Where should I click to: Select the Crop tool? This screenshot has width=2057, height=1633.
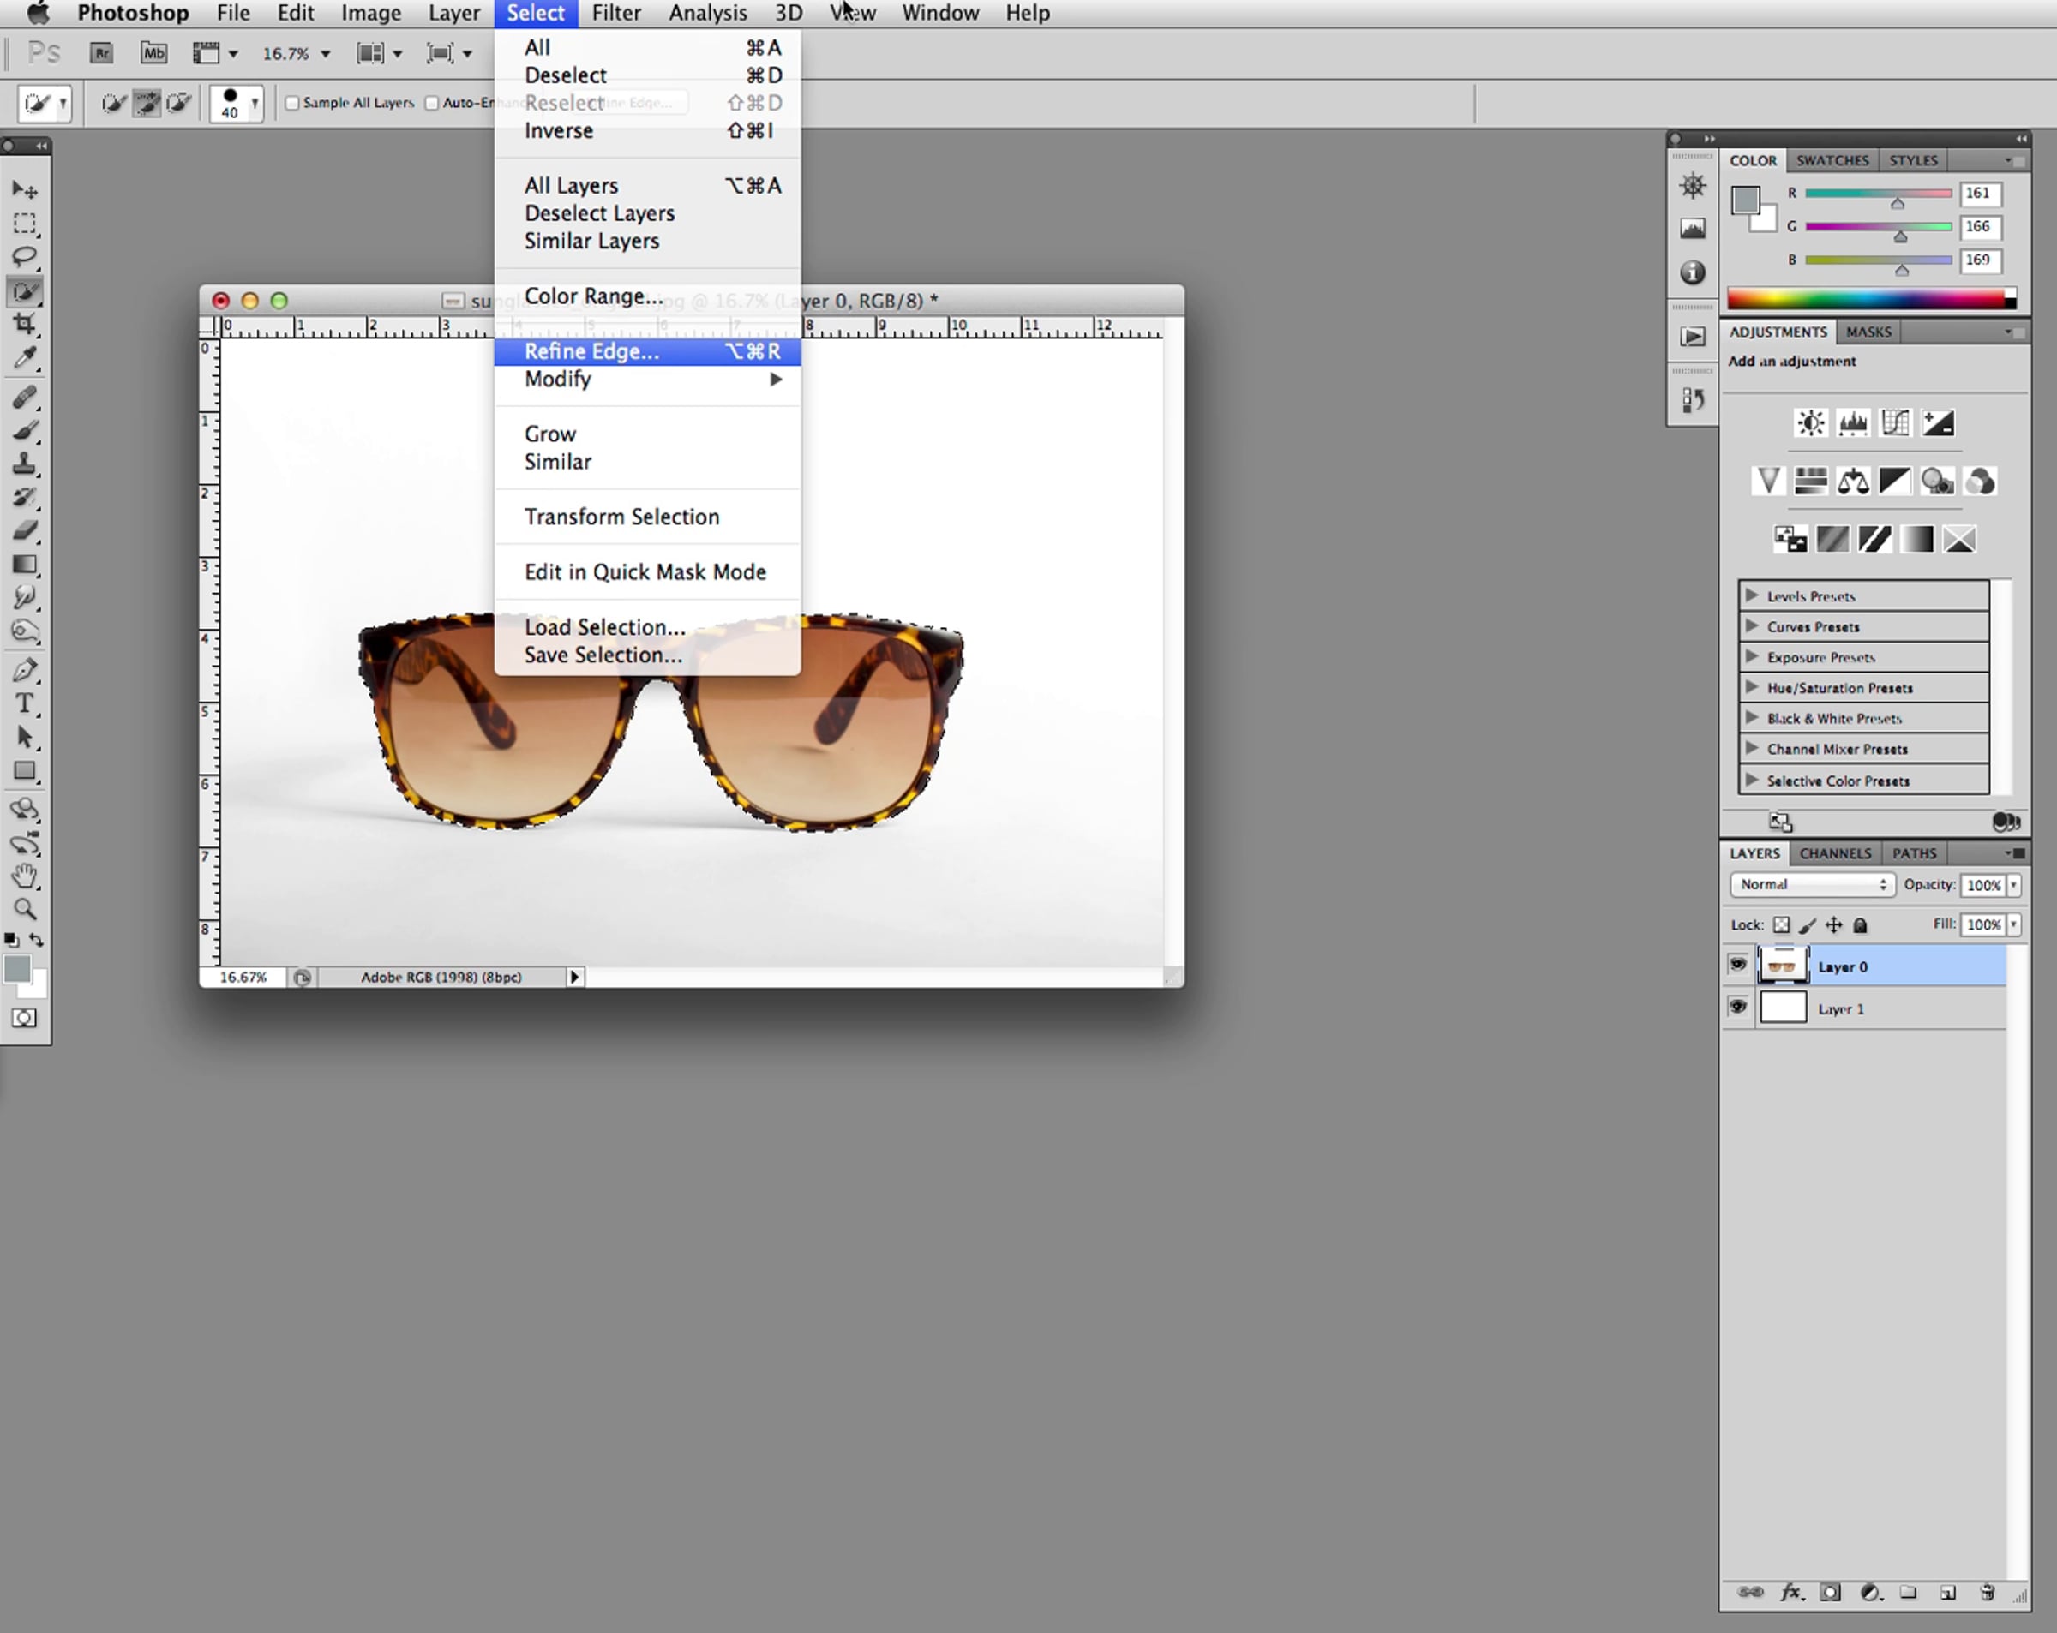(25, 325)
